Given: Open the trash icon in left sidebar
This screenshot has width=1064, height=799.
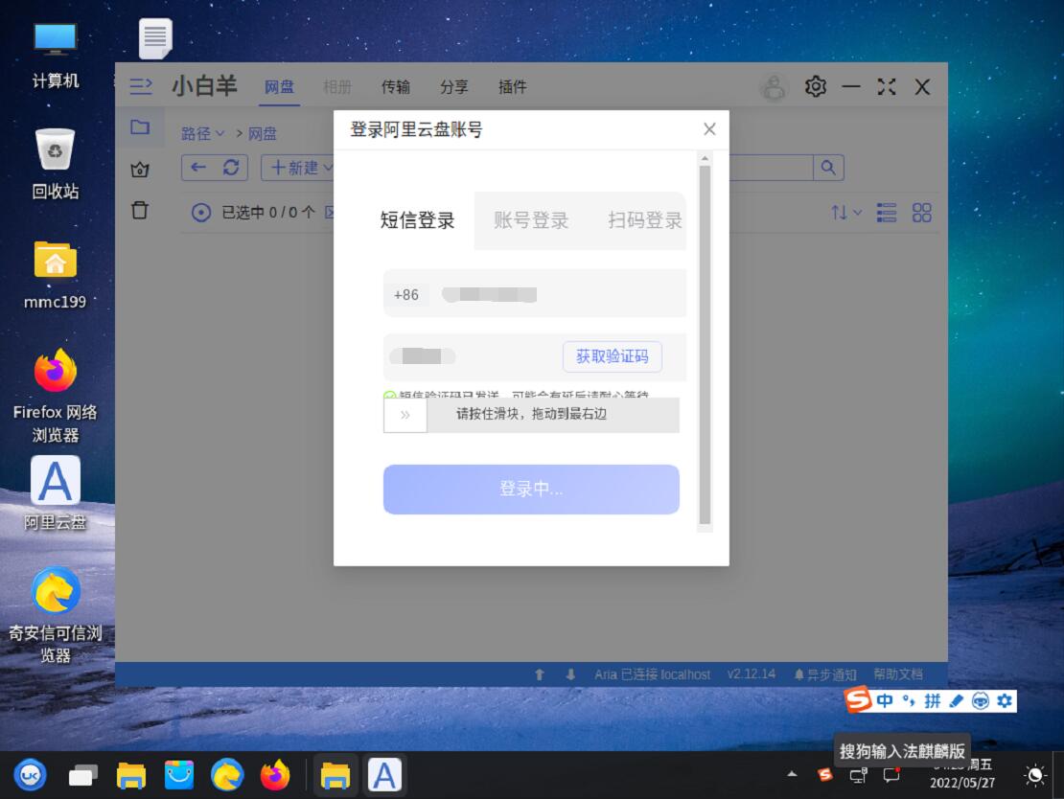Looking at the screenshot, I should tap(140, 210).
